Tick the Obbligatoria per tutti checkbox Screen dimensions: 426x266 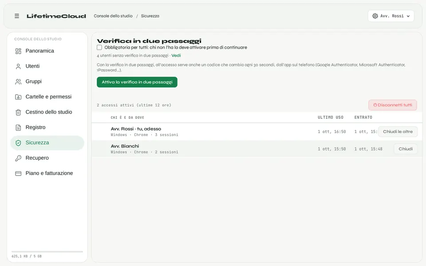point(99,47)
